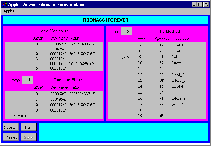The width and height of the screenshot is (211, 146).
Task: Click the optop pointer marker in stack
Action: point(19,116)
